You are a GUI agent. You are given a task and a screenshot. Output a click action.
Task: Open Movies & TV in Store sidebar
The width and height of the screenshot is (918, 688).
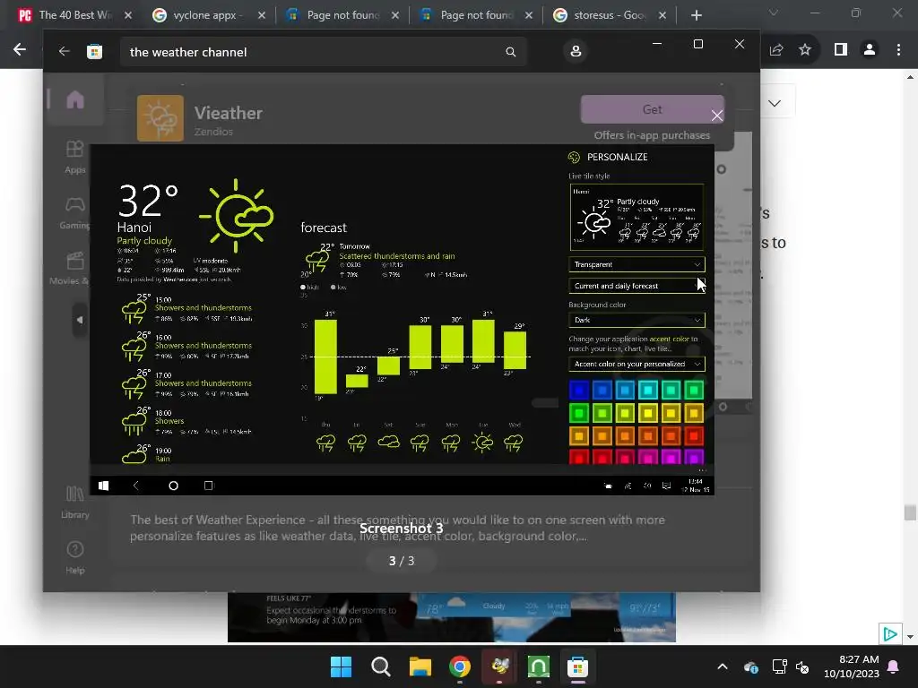(75, 269)
